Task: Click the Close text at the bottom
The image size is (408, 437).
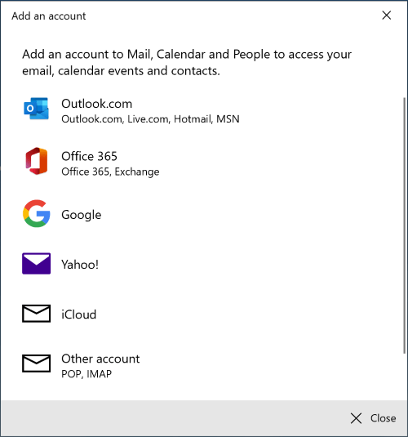Action: pyautogui.click(x=384, y=418)
